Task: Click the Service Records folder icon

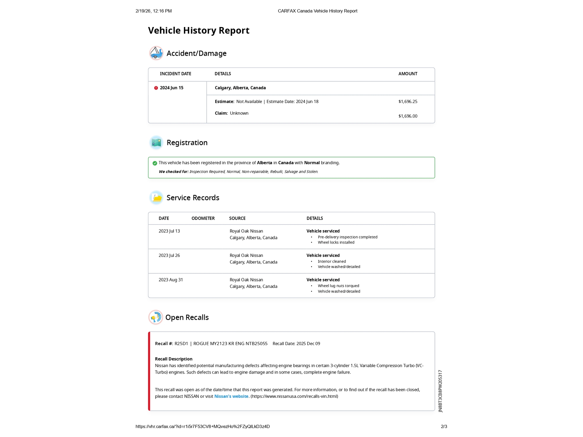Action: (x=156, y=197)
